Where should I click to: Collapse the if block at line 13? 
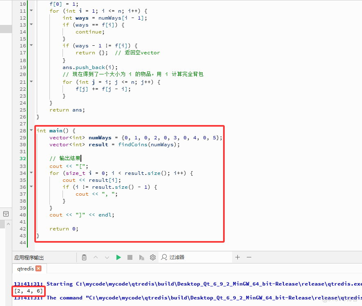pos(31,24)
